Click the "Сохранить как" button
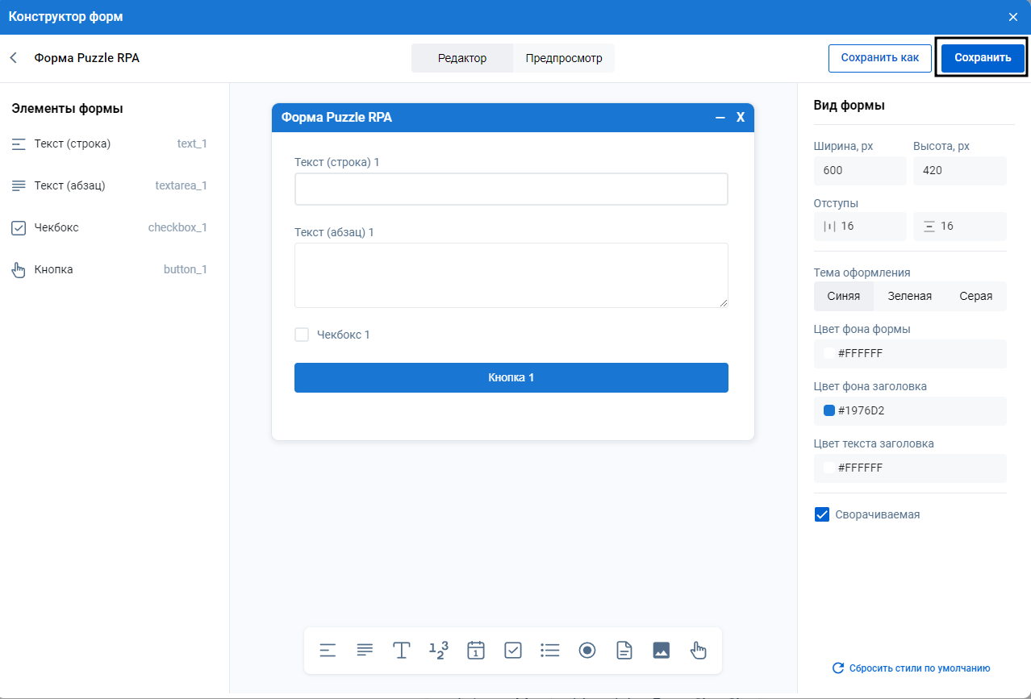 pyautogui.click(x=880, y=58)
